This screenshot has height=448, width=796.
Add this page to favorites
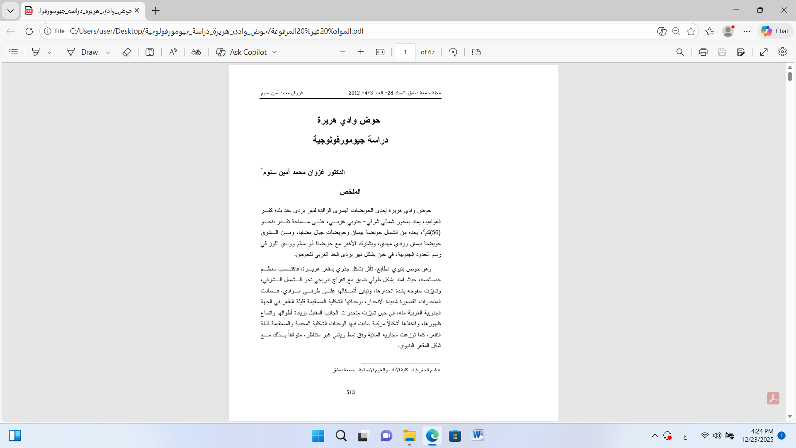tap(691, 31)
